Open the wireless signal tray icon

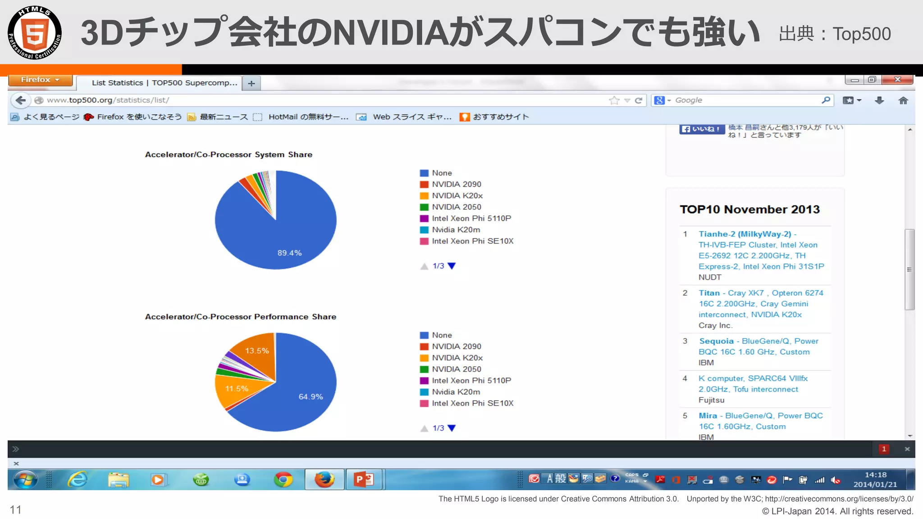coord(819,480)
